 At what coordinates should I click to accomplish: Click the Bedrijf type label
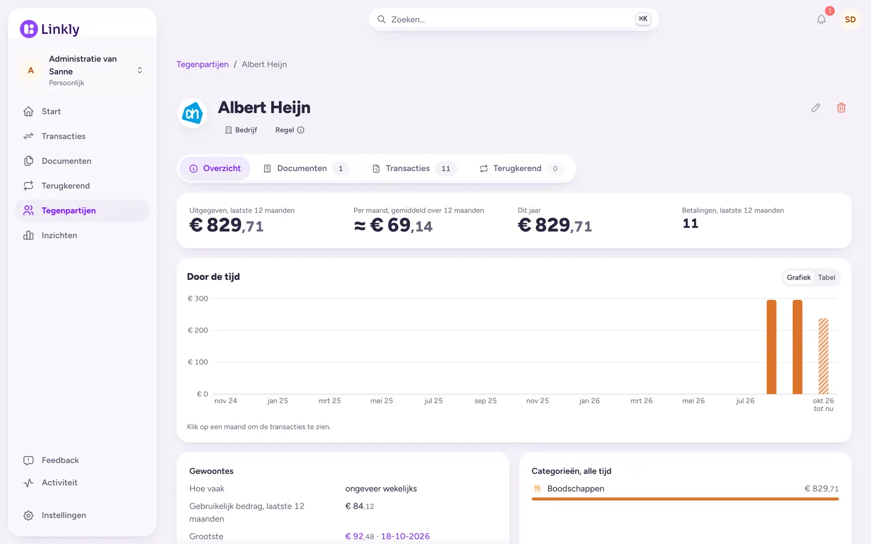(x=241, y=130)
